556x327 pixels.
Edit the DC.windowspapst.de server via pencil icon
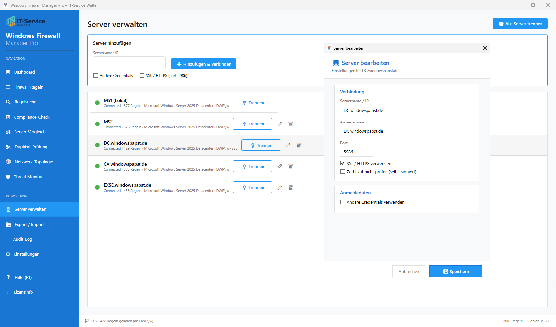[288, 145]
